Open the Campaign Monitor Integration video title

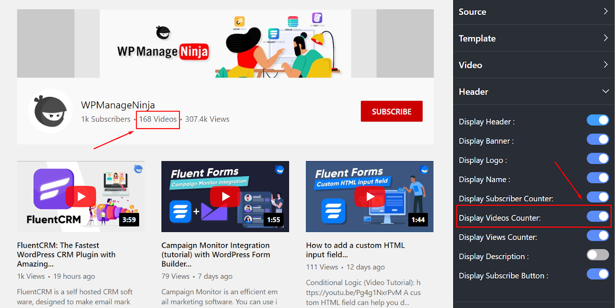coord(216,254)
